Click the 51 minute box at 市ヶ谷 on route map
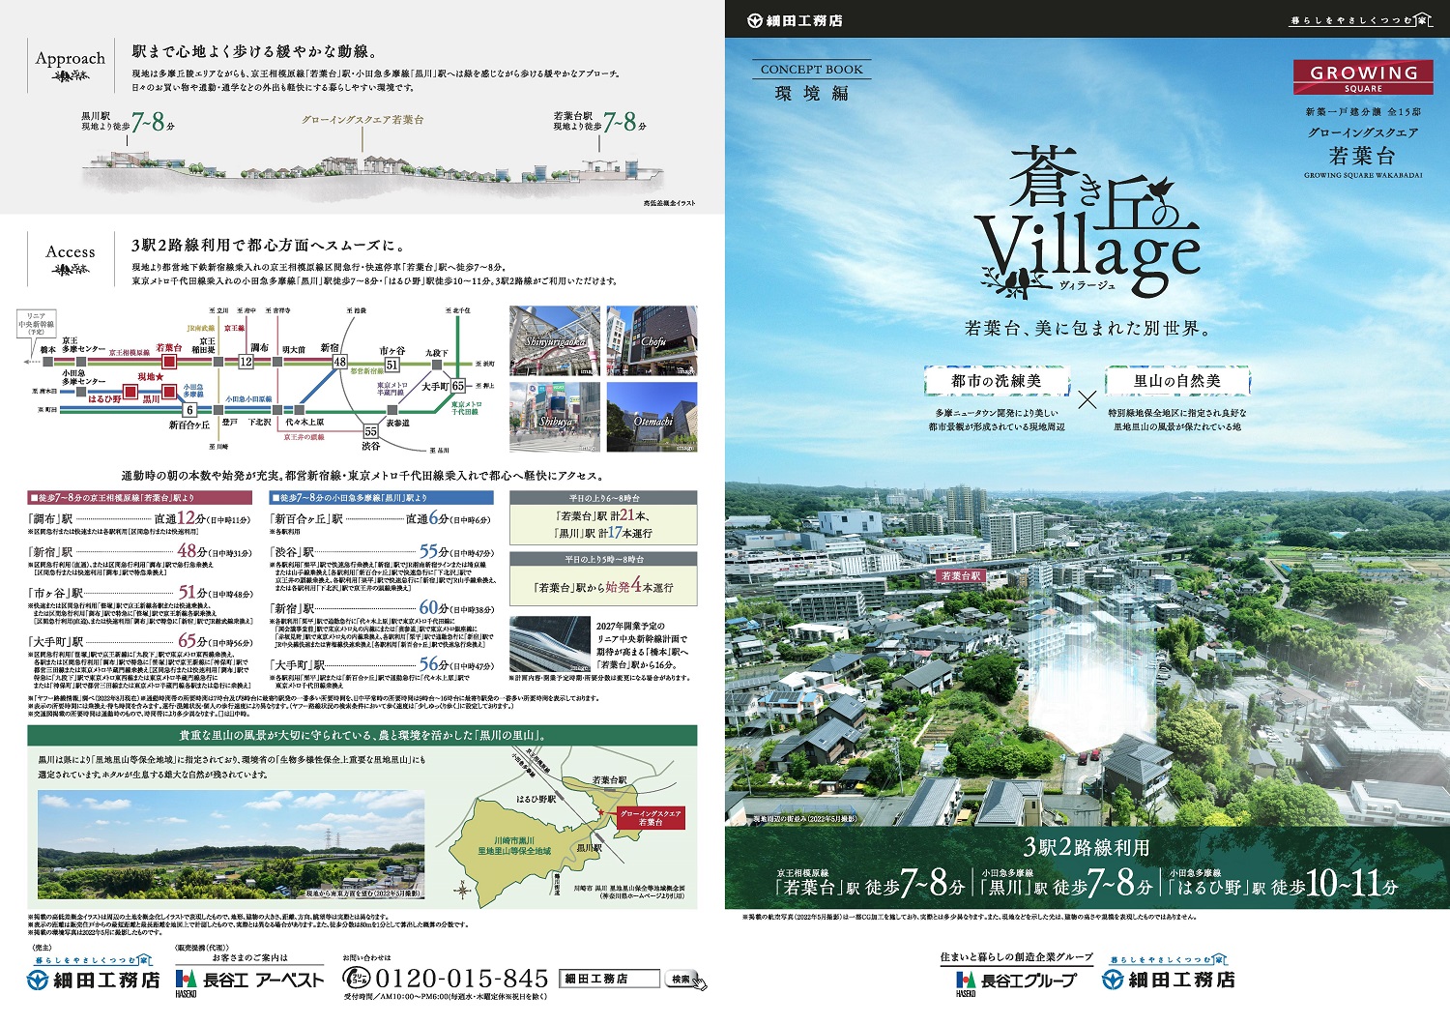This screenshot has height=1025, width=1450. coord(391,365)
